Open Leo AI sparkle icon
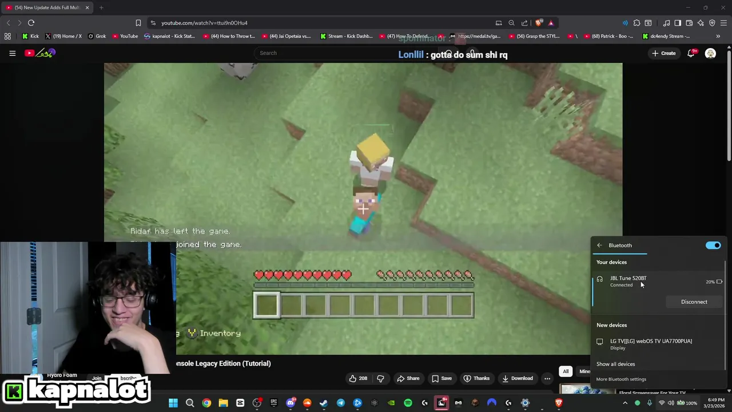732x412 pixels. (701, 23)
